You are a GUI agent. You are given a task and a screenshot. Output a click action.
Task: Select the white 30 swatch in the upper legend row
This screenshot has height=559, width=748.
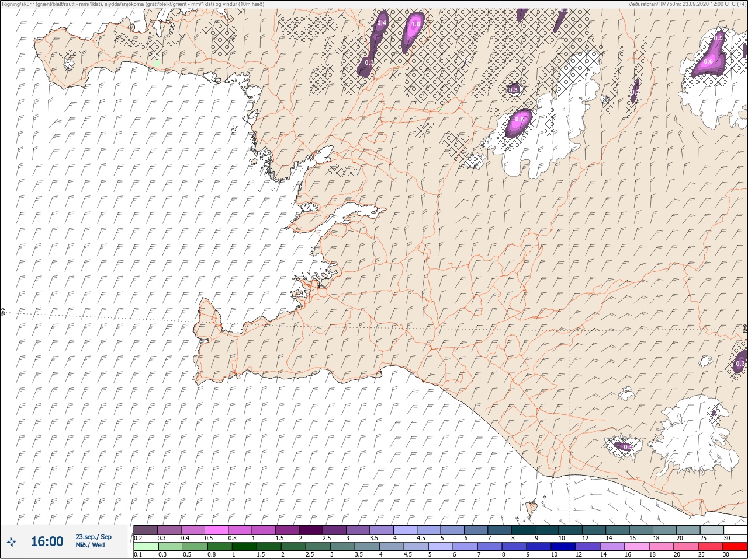(735, 530)
